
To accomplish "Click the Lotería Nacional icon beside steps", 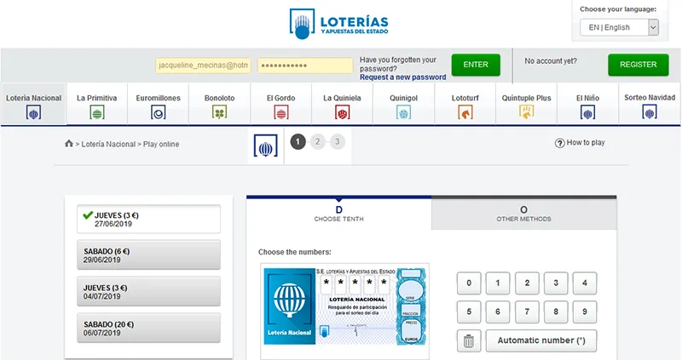I will 266,146.
